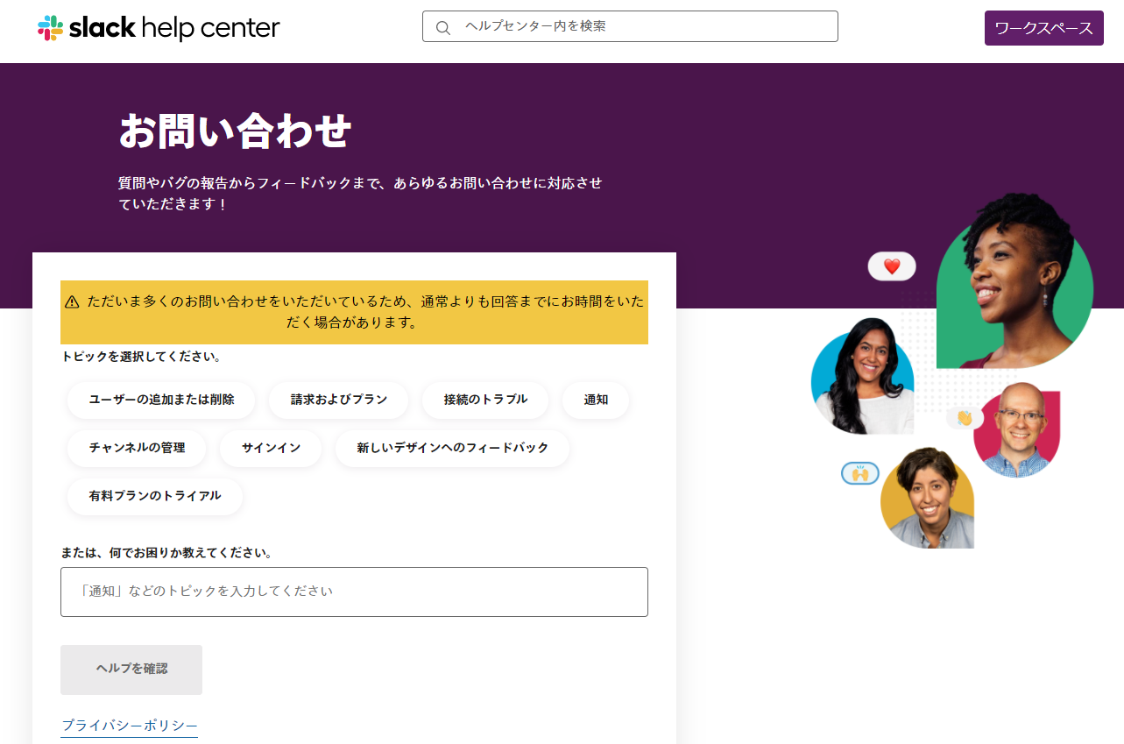Choose the 有料プランのトライアル topic
This screenshot has height=744, width=1124.
pyautogui.click(x=155, y=496)
